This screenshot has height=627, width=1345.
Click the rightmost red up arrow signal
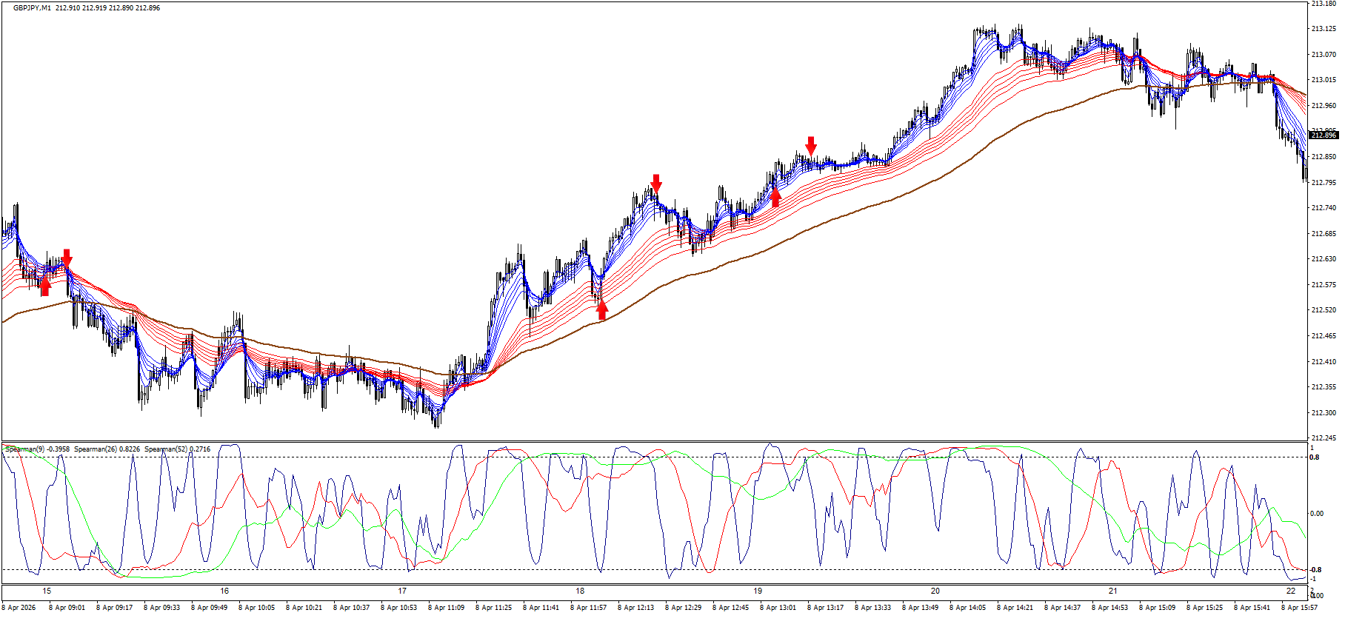775,197
